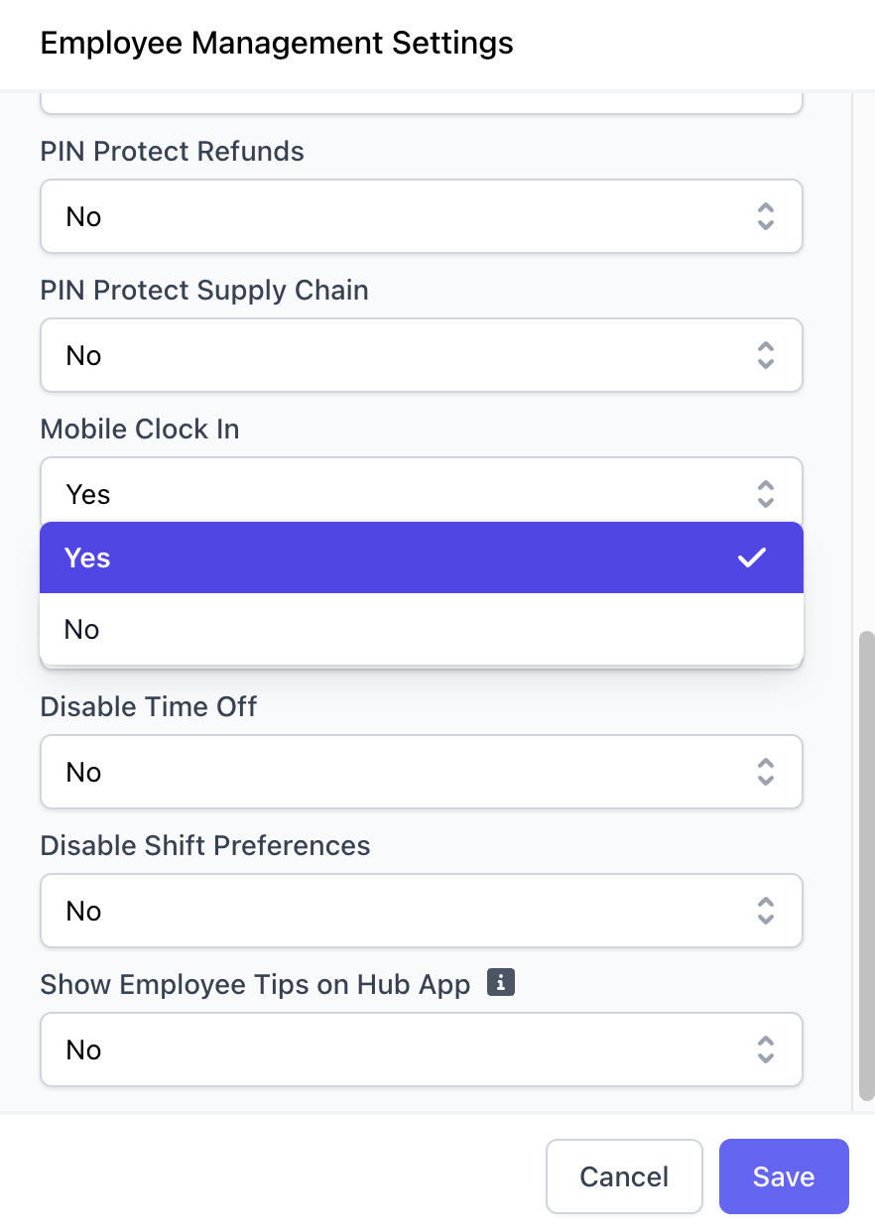Click the partially visible field at the top
875x1232 pixels.
[422, 102]
